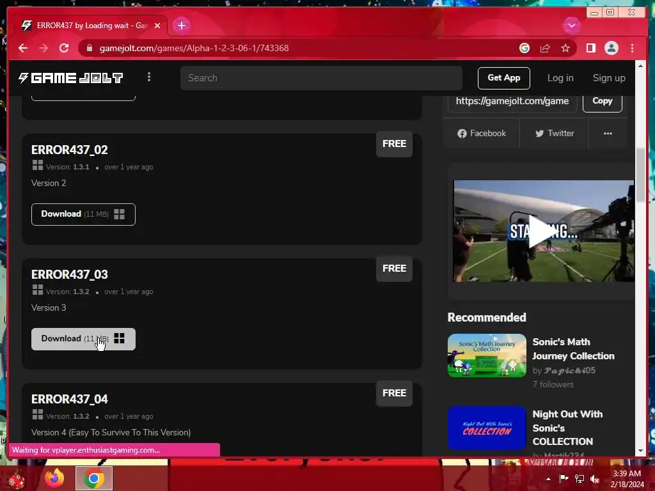Image resolution: width=655 pixels, height=491 pixels.
Task: Open the Chrome profile avatar
Action: 611,48
